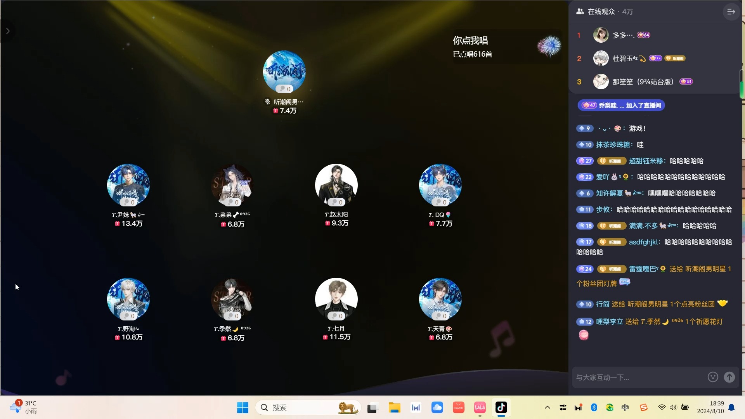This screenshot has height=419, width=745.
Task: Select rank 2 viewer 杜碧玉 avatar
Action: tap(601, 58)
